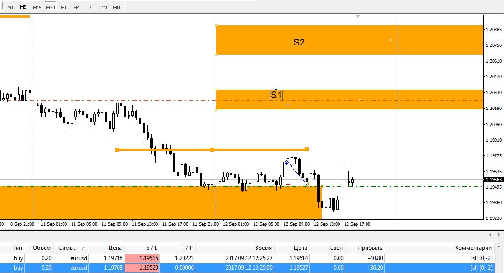
Task: Click left anchor of orange trendline
Action: pos(117,150)
